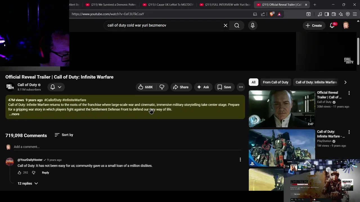
Task: Open options for PlayStation Infinite Warfare suggestion
Action: coord(349,132)
